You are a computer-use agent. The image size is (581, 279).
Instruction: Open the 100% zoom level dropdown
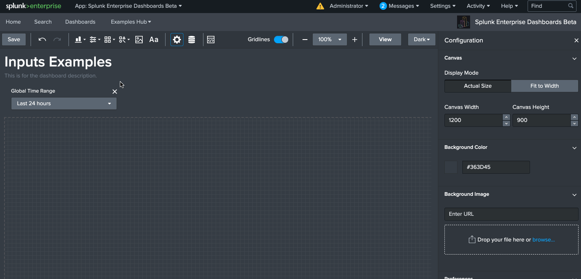tap(329, 40)
